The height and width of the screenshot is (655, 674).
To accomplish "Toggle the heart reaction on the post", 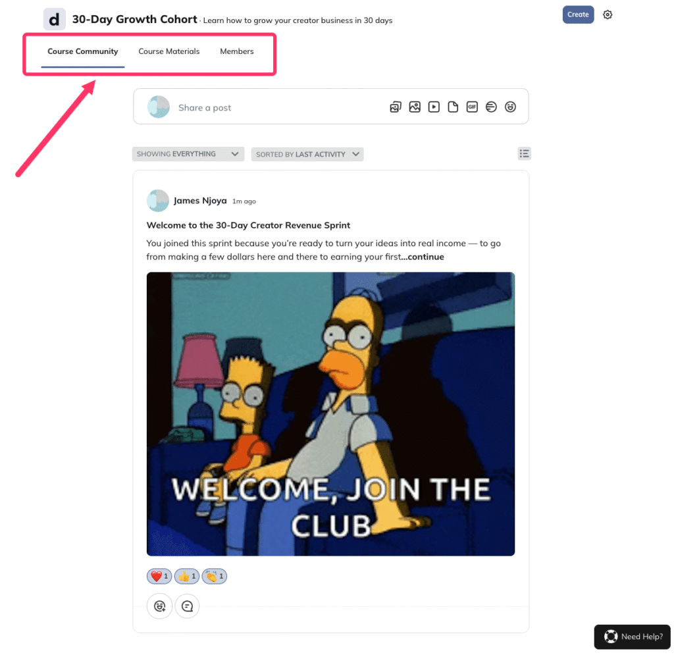I will [x=159, y=576].
